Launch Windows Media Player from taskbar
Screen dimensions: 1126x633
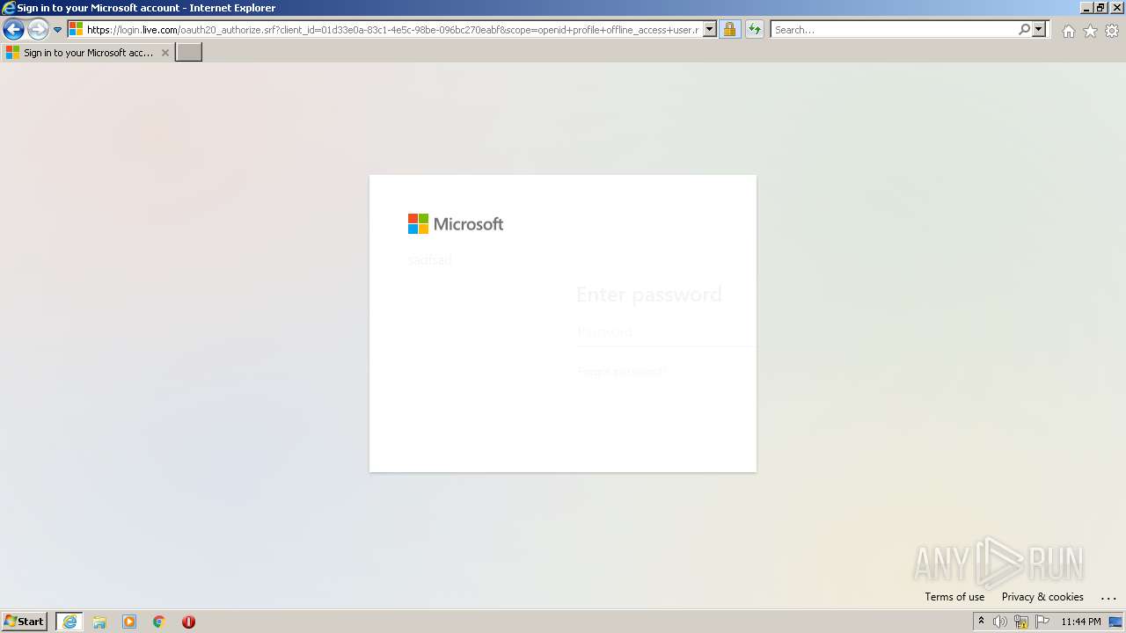(x=129, y=622)
